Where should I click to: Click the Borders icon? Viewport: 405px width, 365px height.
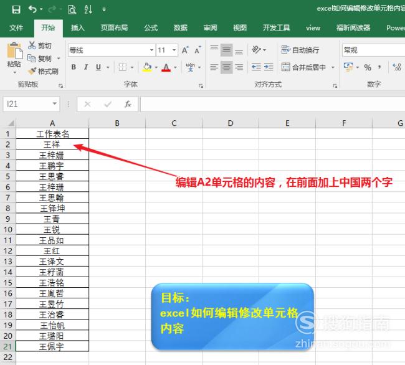point(122,67)
